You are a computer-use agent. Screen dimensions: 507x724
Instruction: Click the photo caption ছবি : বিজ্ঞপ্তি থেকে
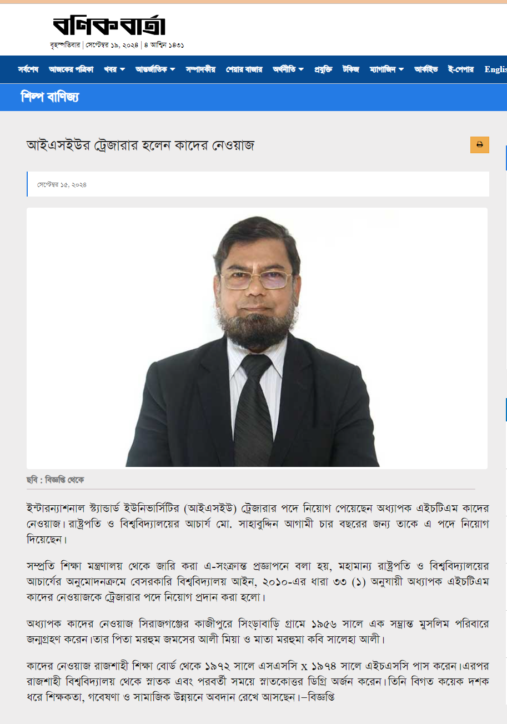click(55, 479)
